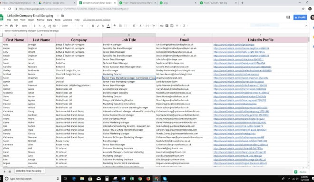Launch Microsoft Edge from taskbar
The width and height of the screenshot is (314, 182).
tap(74, 179)
